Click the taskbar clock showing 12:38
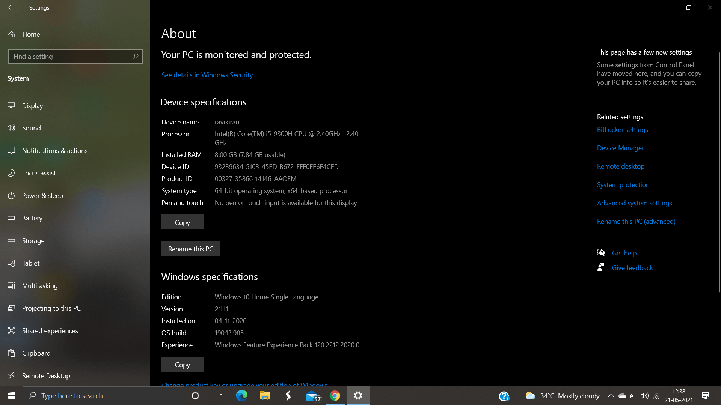Viewport: 721px width, 405px height. (679, 396)
